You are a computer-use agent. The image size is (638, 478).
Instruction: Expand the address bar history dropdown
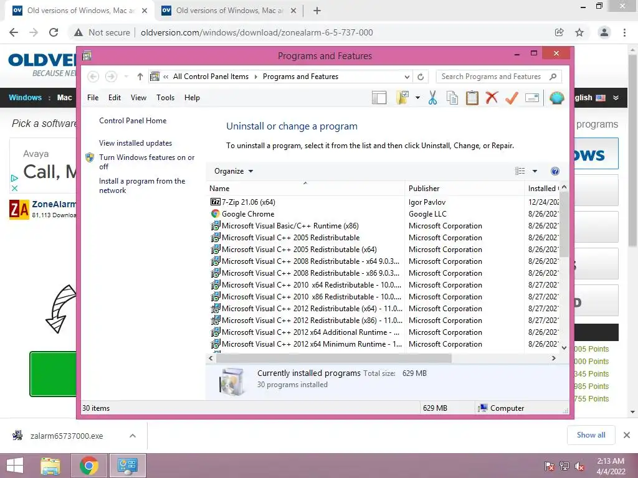tap(407, 77)
